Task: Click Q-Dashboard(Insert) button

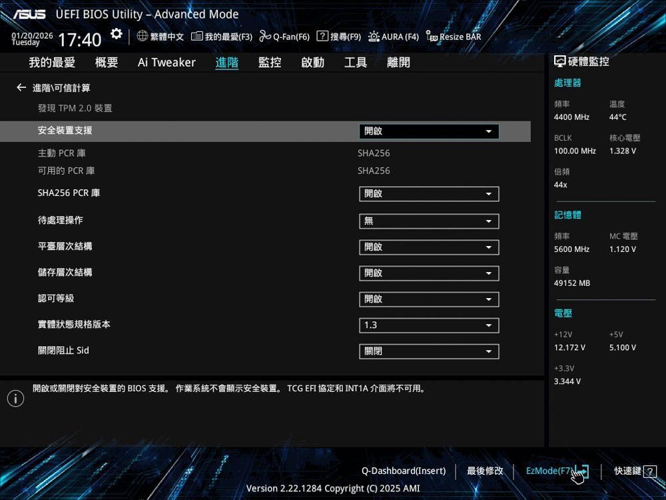Action: pyautogui.click(x=404, y=471)
